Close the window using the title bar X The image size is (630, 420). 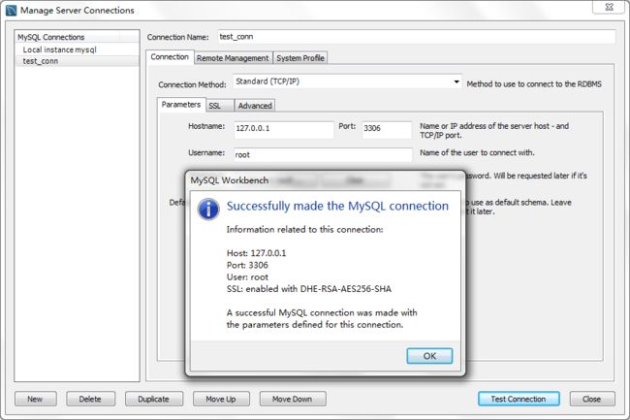coord(609,7)
